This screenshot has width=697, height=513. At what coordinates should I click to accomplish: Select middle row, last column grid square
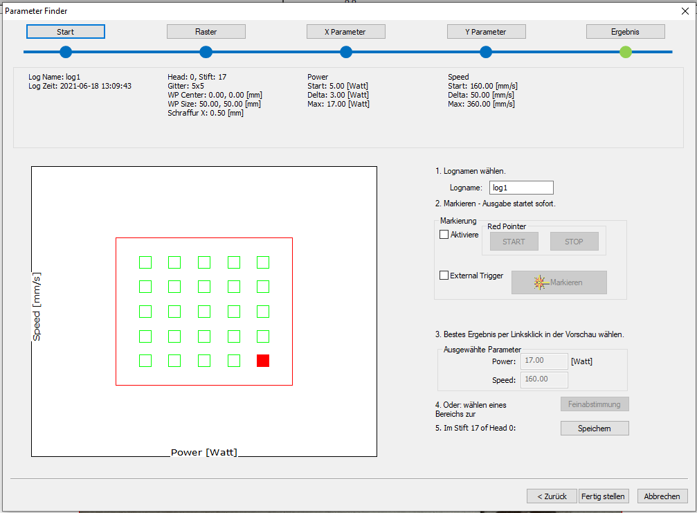pyautogui.click(x=263, y=312)
